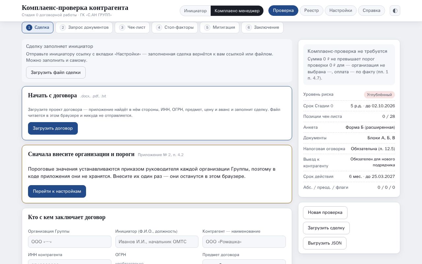This screenshot has width=422, height=264.
Task: Click the Приложение № 2, п. 4.2 reference
Action: point(161,155)
